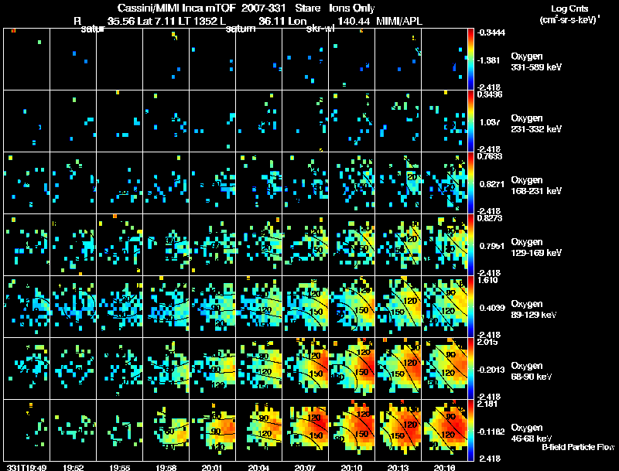
Task: Click the Ions Only text in title
Action: click(x=352, y=8)
